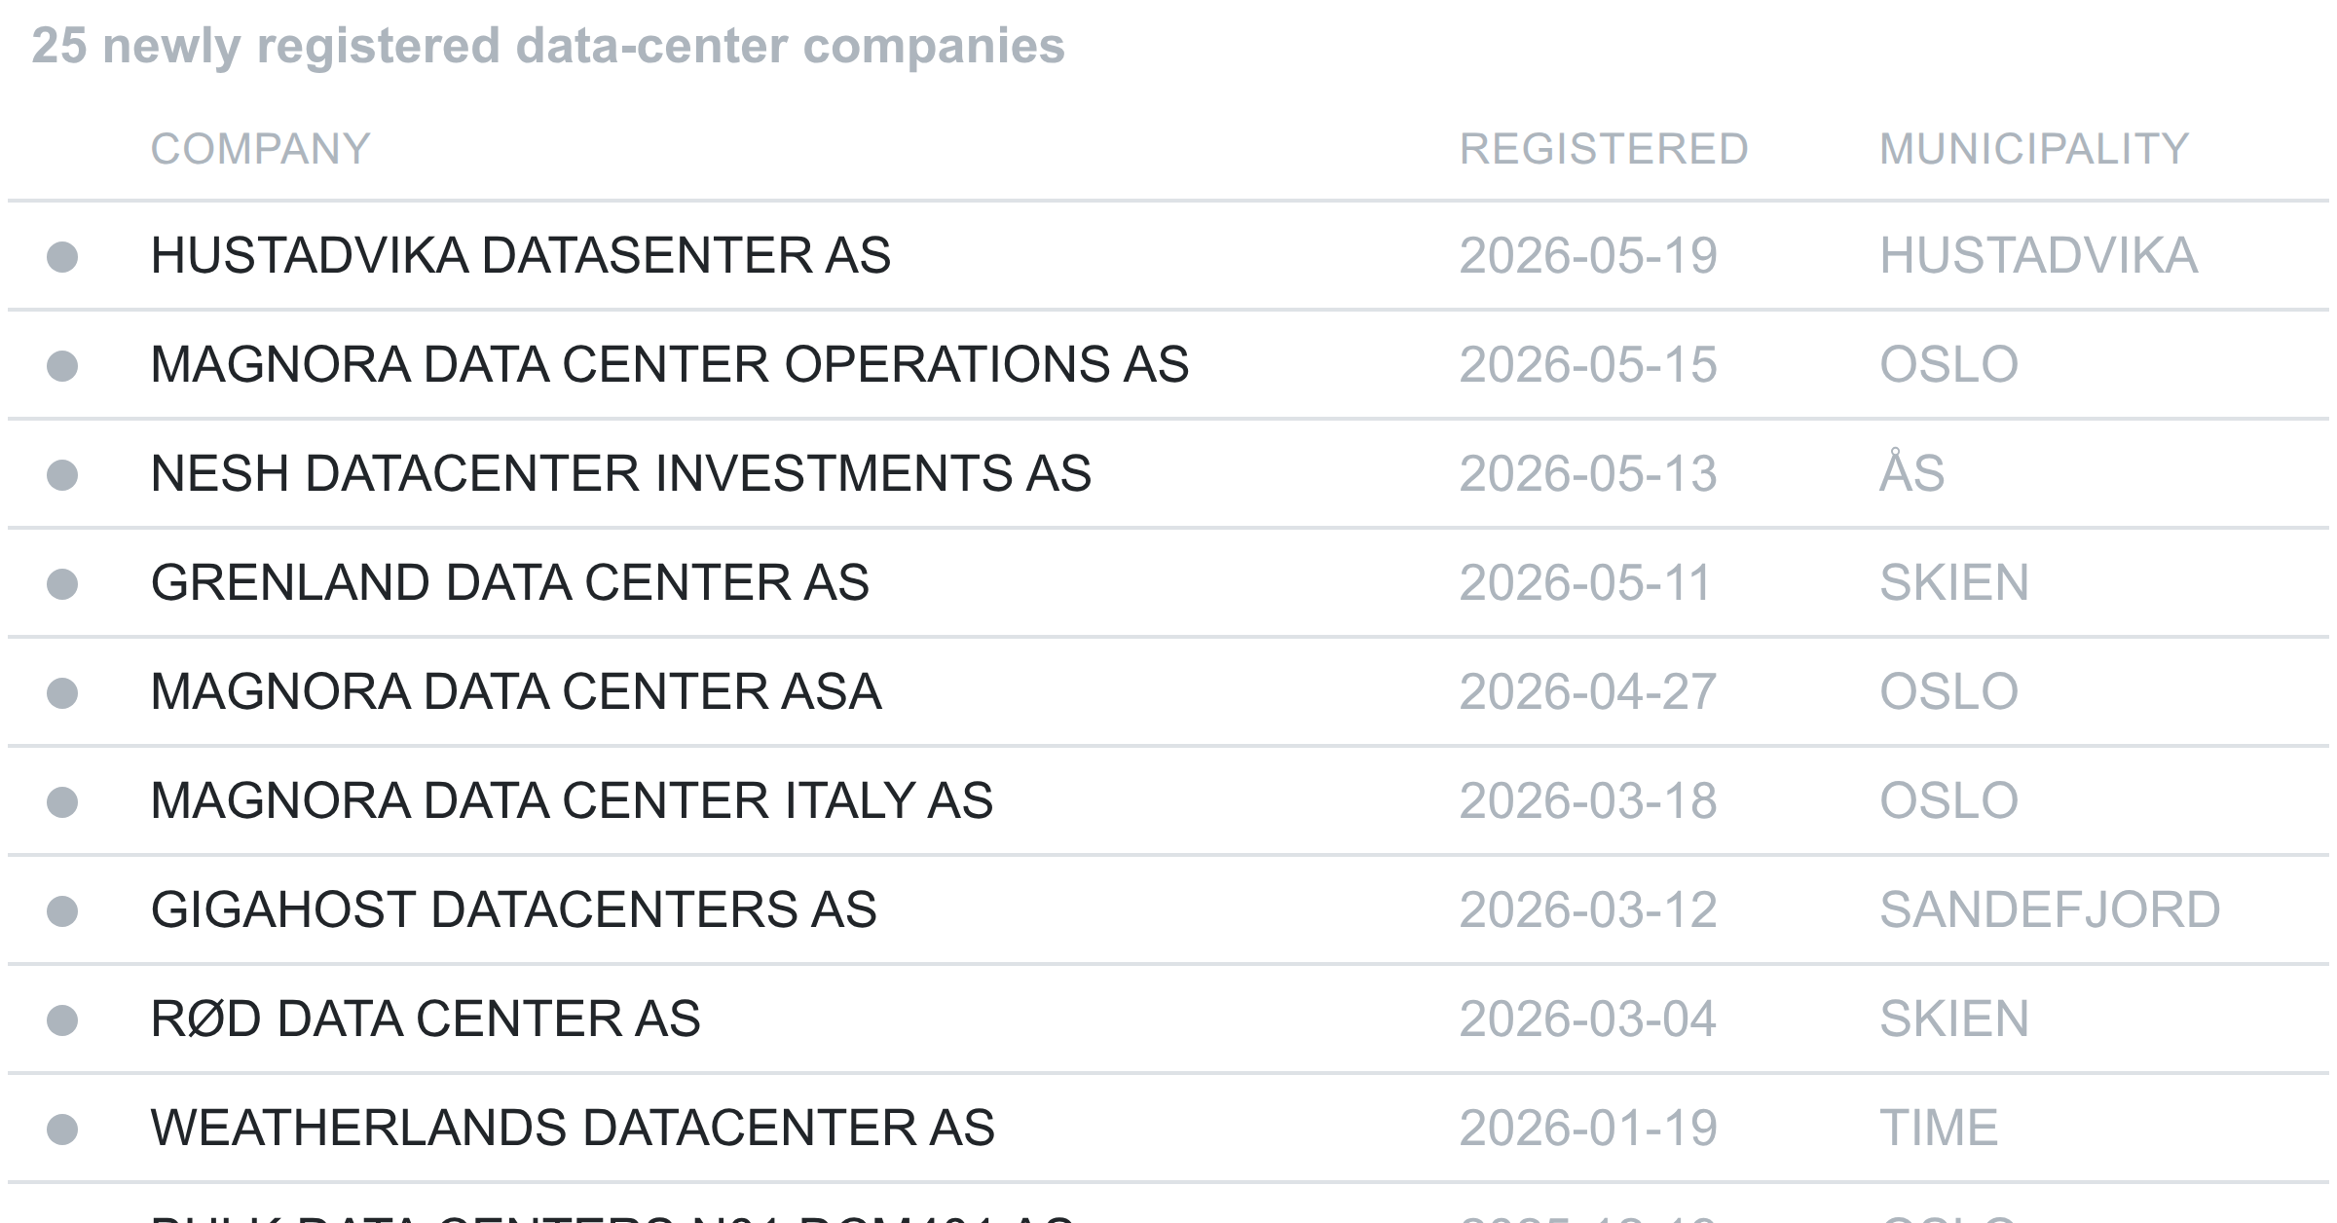2337x1223 pixels.
Task: Click the 2026-05-11 registration date
Action: pos(1585,583)
